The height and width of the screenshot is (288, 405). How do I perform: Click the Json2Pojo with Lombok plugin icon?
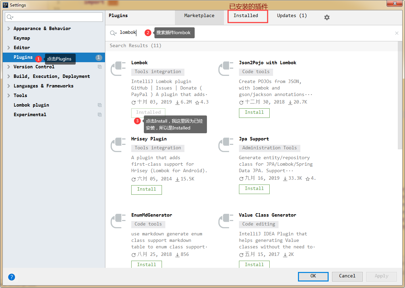pos(226,69)
